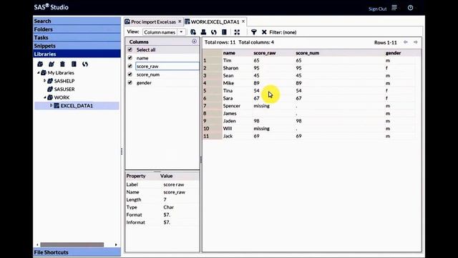The image size is (458, 258).
Task: Clear the filter with the X icon
Action: click(264, 32)
